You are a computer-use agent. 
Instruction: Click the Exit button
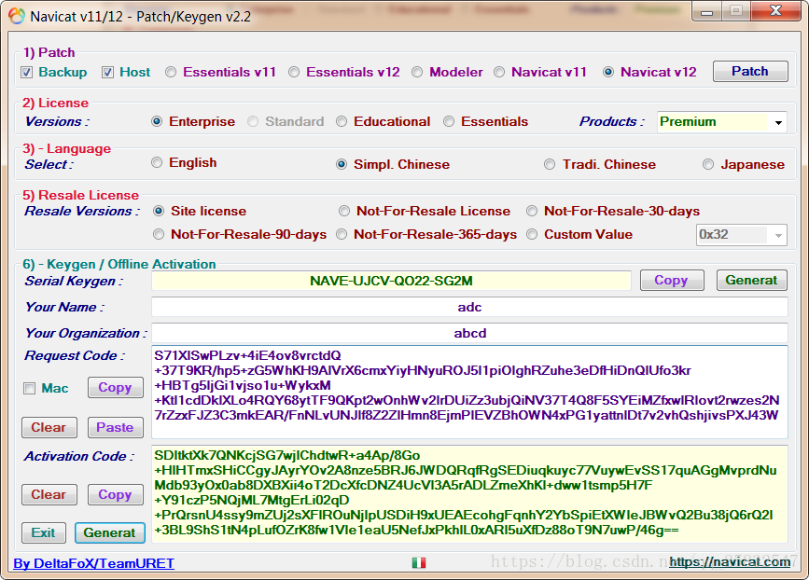43,532
